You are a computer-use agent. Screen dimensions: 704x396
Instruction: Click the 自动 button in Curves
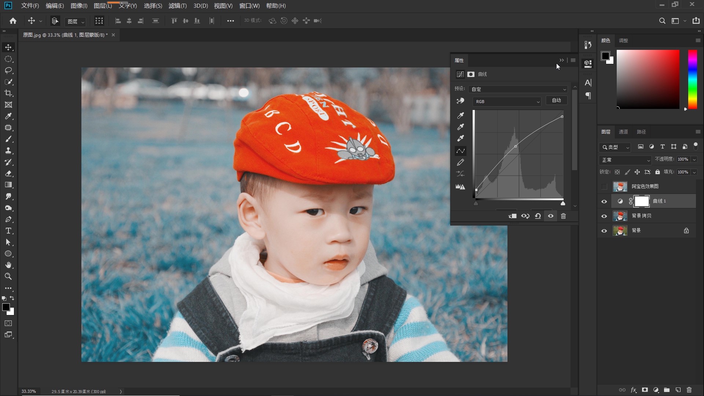[x=556, y=100]
